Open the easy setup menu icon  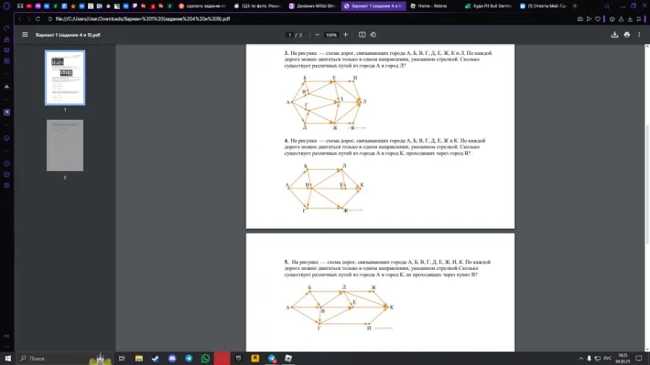click(639, 19)
